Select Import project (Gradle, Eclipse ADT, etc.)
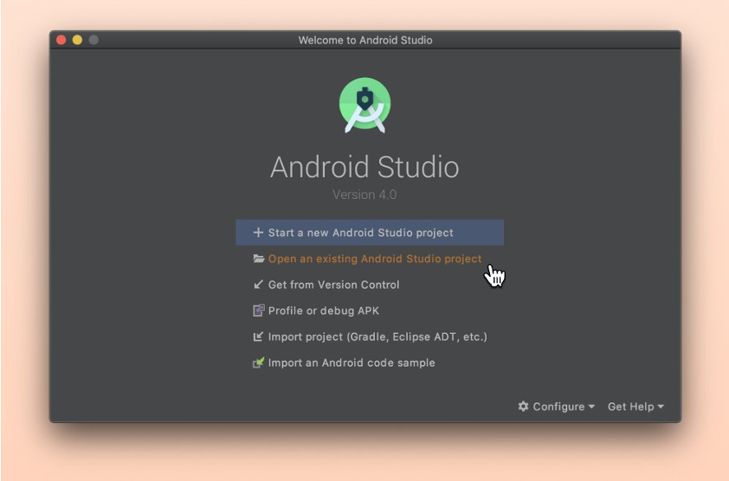729x481 pixels. tap(377, 337)
